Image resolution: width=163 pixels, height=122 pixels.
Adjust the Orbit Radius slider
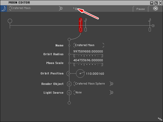click(x=88, y=56)
